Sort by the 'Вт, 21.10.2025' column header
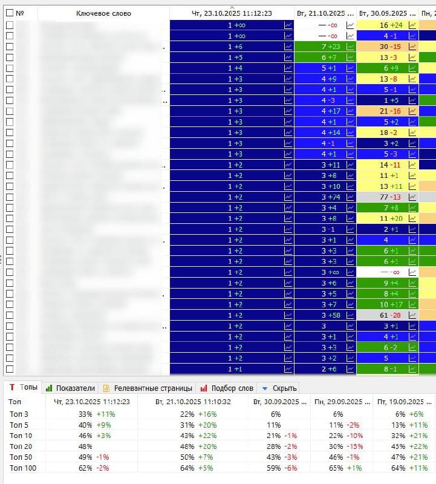 pos(325,13)
